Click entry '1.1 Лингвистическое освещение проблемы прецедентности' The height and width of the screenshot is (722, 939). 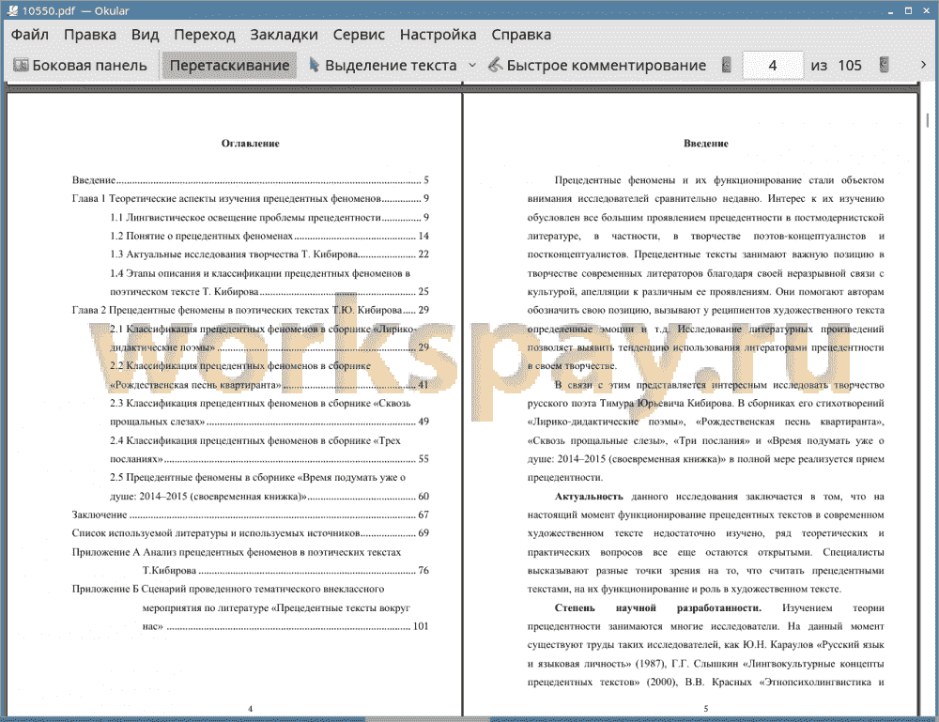pos(269,217)
